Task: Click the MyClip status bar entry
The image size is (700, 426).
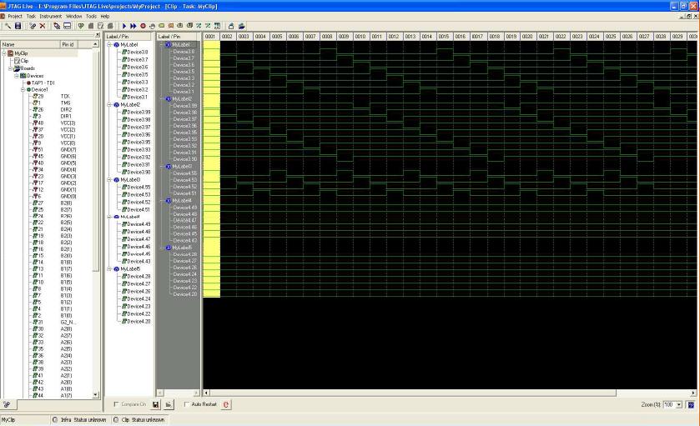Action: 24,420
